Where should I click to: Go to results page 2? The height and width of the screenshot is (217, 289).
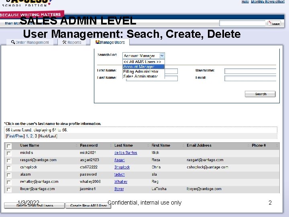[31, 136]
